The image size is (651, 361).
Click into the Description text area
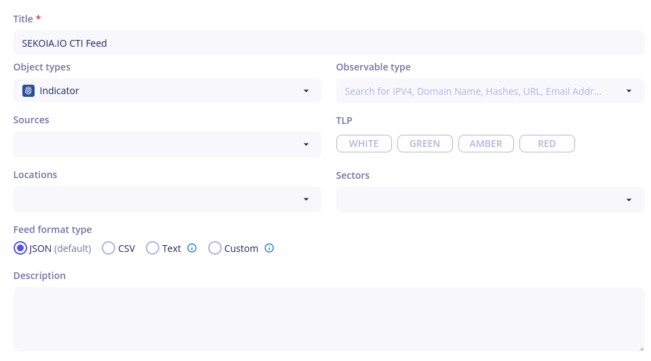click(x=328, y=319)
